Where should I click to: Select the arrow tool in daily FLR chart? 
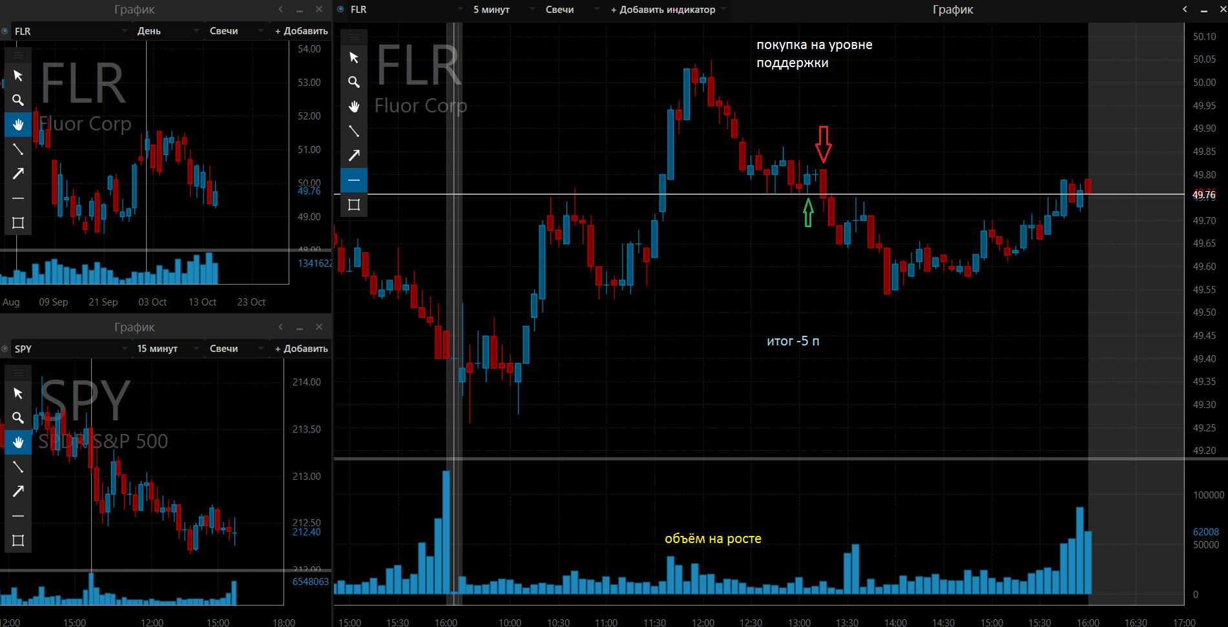click(x=18, y=174)
